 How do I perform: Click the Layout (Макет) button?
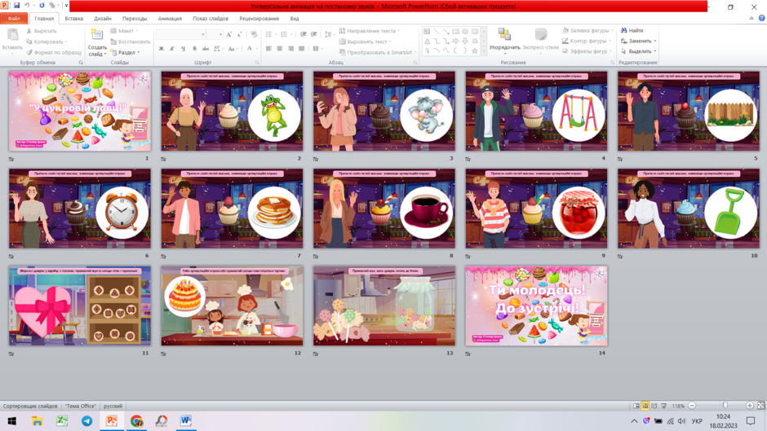pyautogui.click(x=122, y=31)
